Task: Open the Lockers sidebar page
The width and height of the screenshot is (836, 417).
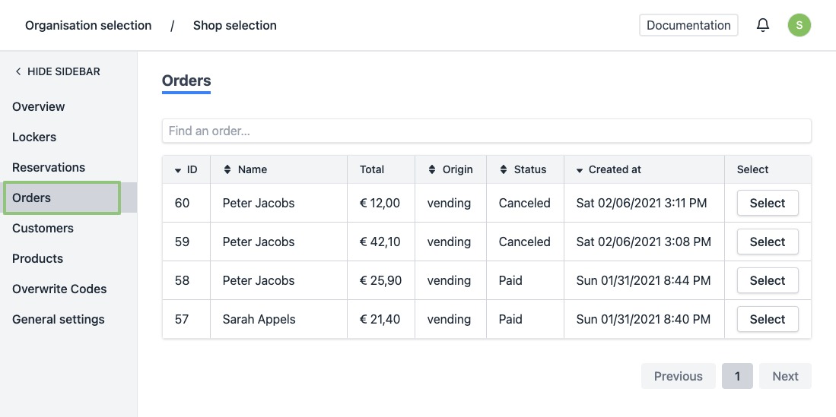Action: coord(34,137)
